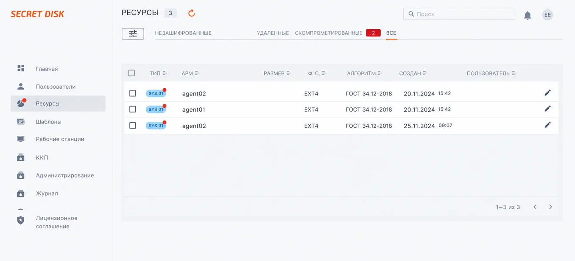Go to next page arrow in pagination
Image resolution: width=575 pixels, height=261 pixels.
pos(550,207)
